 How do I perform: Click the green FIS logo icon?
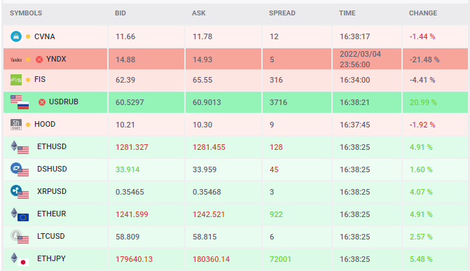point(16,80)
